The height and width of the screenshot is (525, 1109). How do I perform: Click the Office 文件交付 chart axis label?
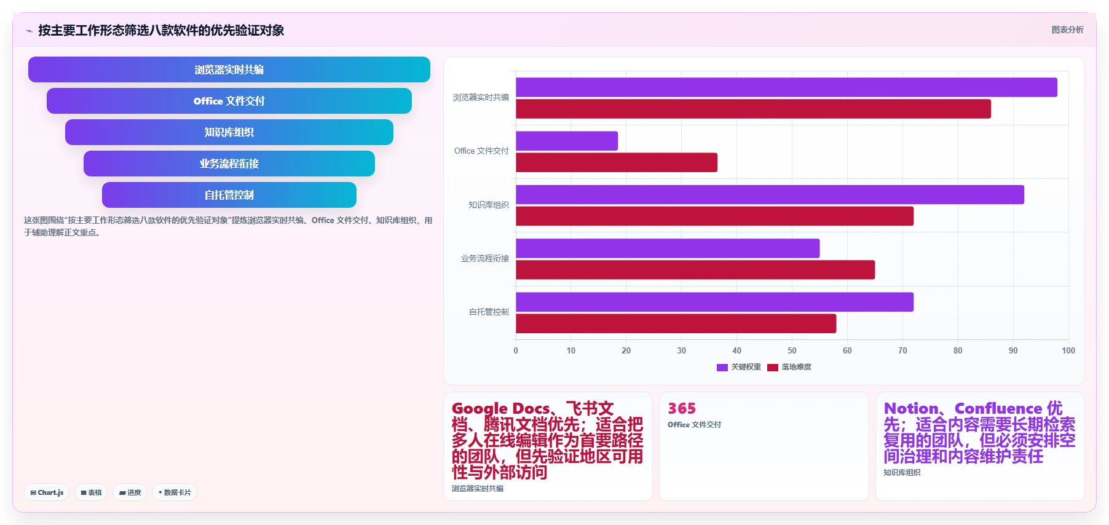[x=481, y=151]
